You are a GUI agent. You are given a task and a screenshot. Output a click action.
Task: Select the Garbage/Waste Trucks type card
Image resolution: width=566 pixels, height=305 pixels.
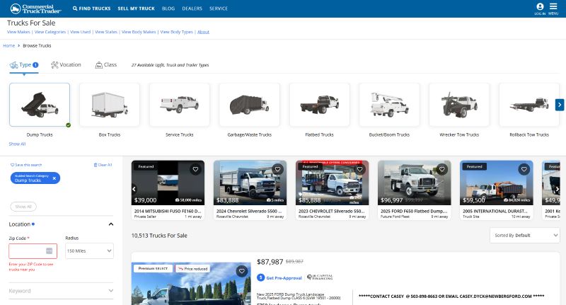click(250, 105)
